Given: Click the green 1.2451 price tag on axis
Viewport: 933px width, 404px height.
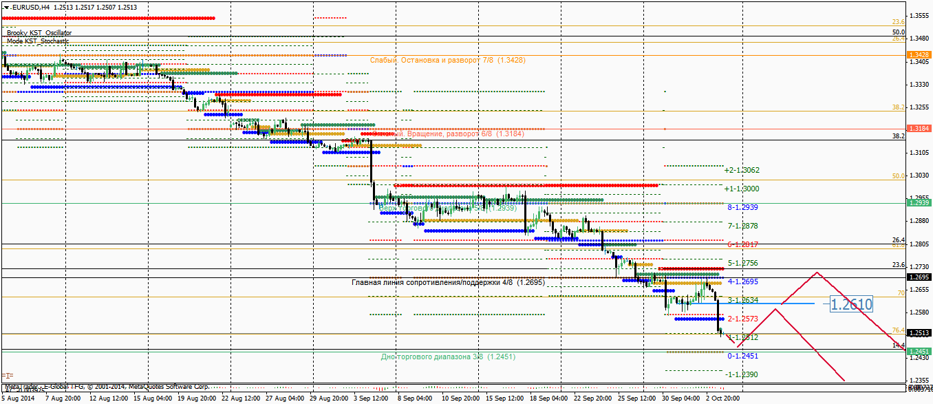Looking at the screenshot, I should point(920,351).
